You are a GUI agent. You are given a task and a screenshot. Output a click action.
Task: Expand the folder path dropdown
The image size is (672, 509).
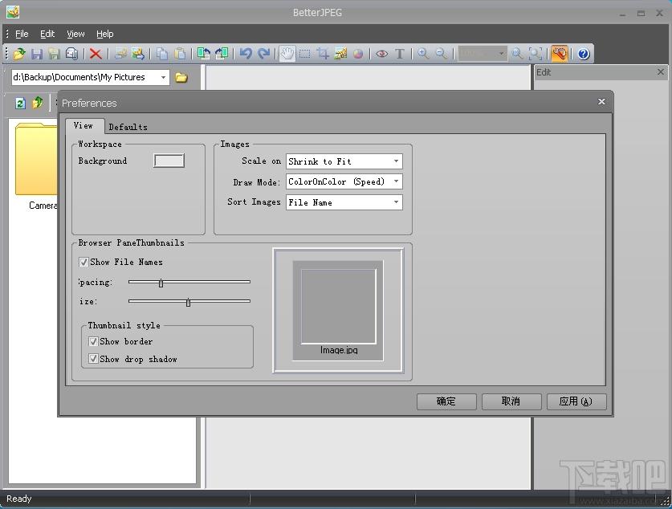coord(163,78)
